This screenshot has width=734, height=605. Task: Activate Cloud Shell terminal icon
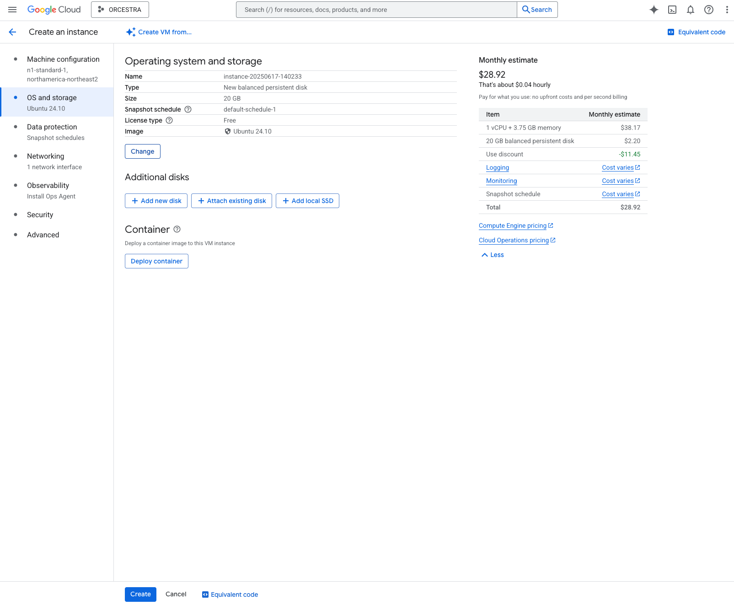coord(672,10)
